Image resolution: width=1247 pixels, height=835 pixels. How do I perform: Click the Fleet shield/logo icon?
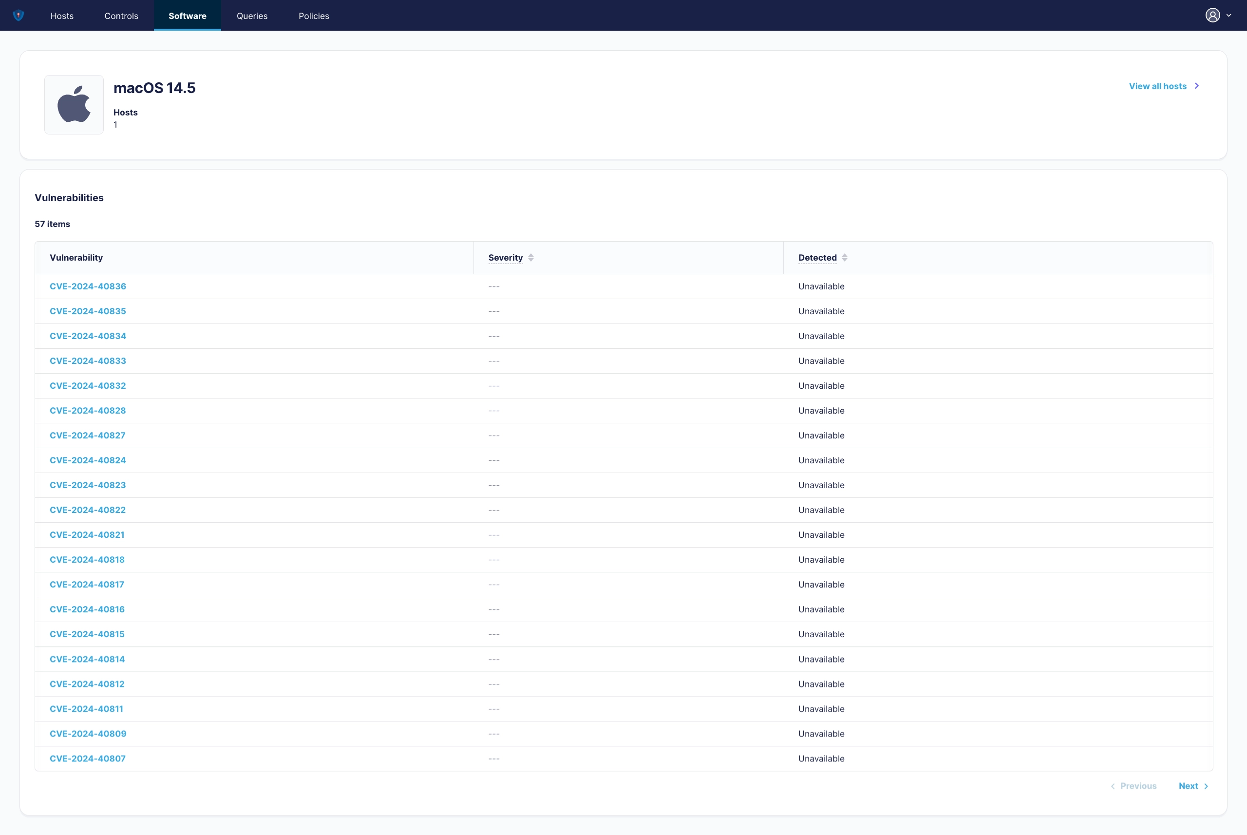pyautogui.click(x=19, y=15)
